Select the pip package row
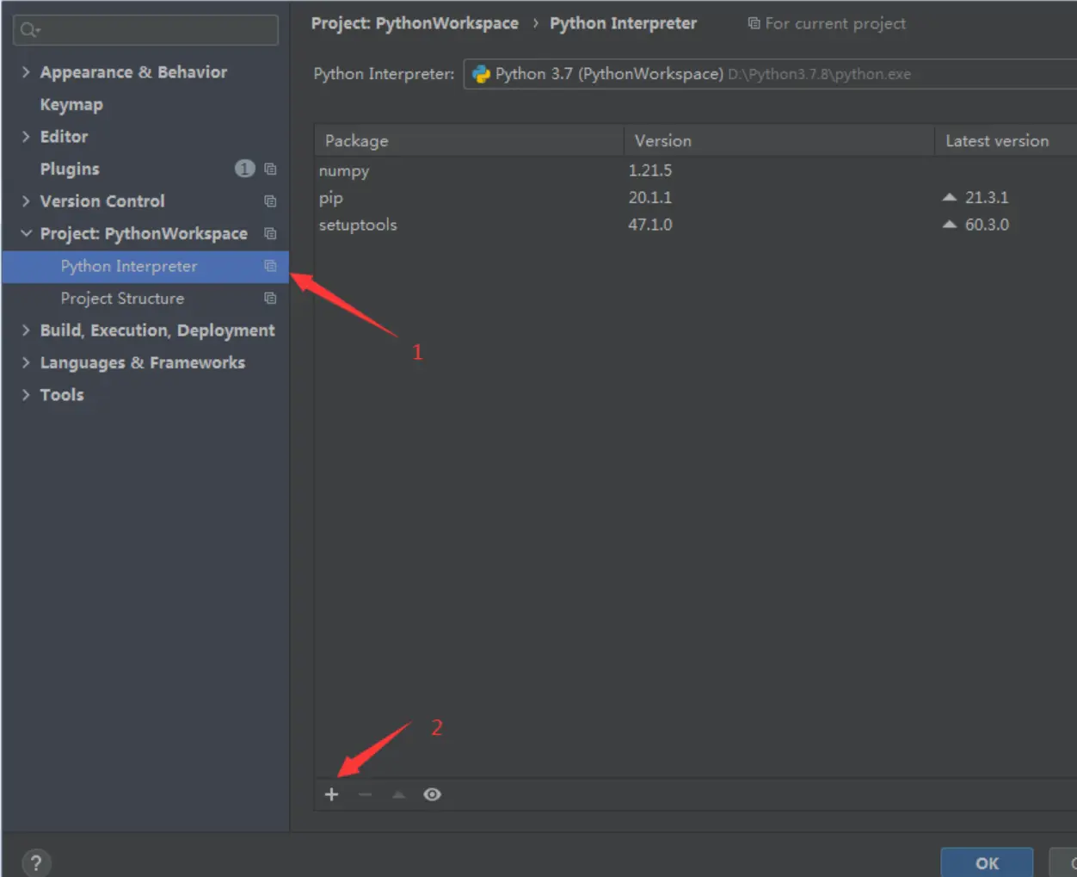The image size is (1077, 877). tap(695, 197)
